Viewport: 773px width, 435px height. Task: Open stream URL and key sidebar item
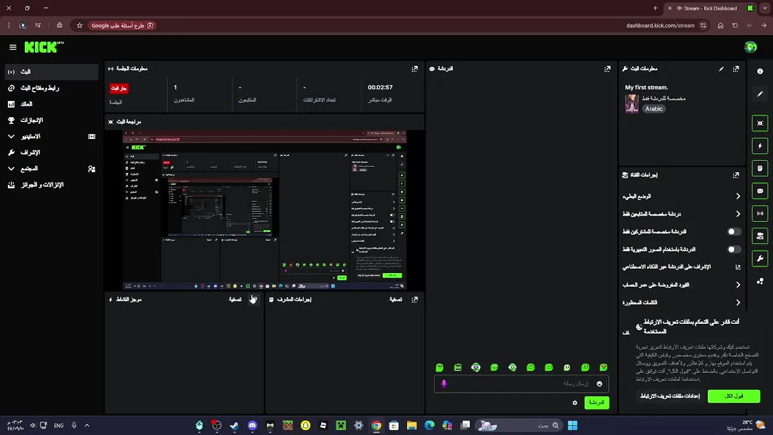tap(51, 88)
